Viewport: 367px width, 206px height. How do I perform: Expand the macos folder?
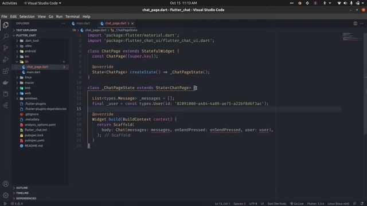click(x=29, y=82)
